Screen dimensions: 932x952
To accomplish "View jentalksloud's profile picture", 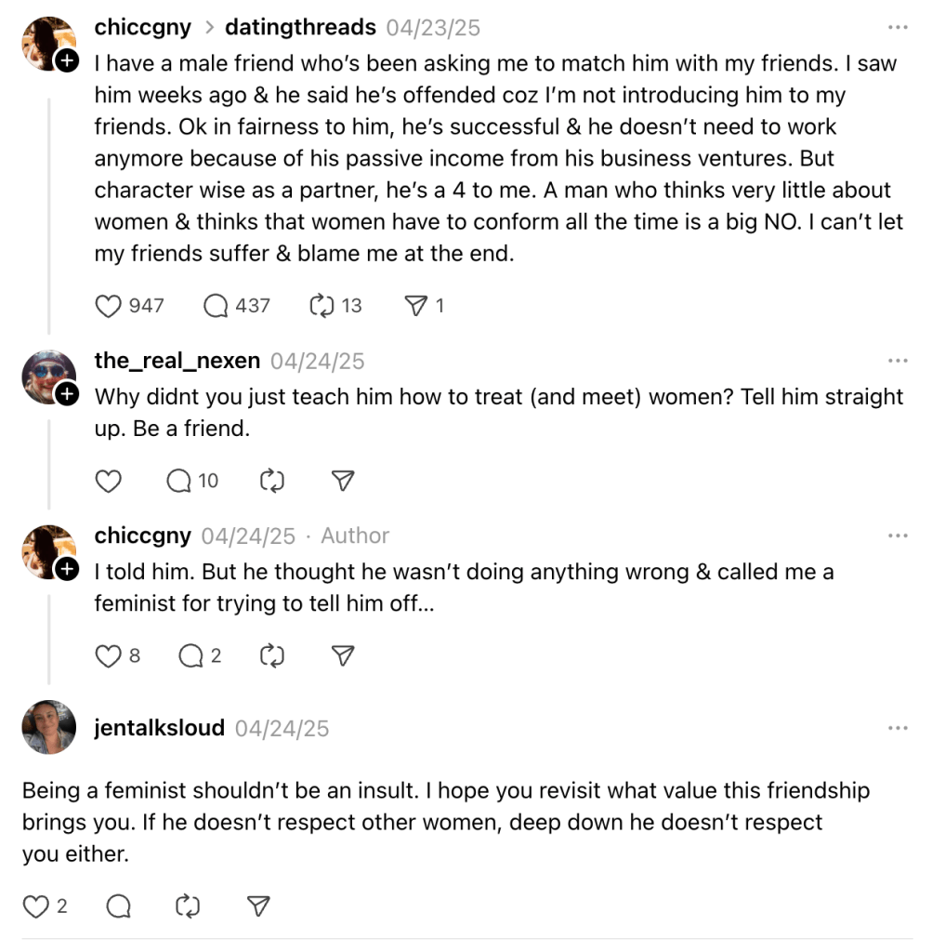I will click(x=48, y=727).
